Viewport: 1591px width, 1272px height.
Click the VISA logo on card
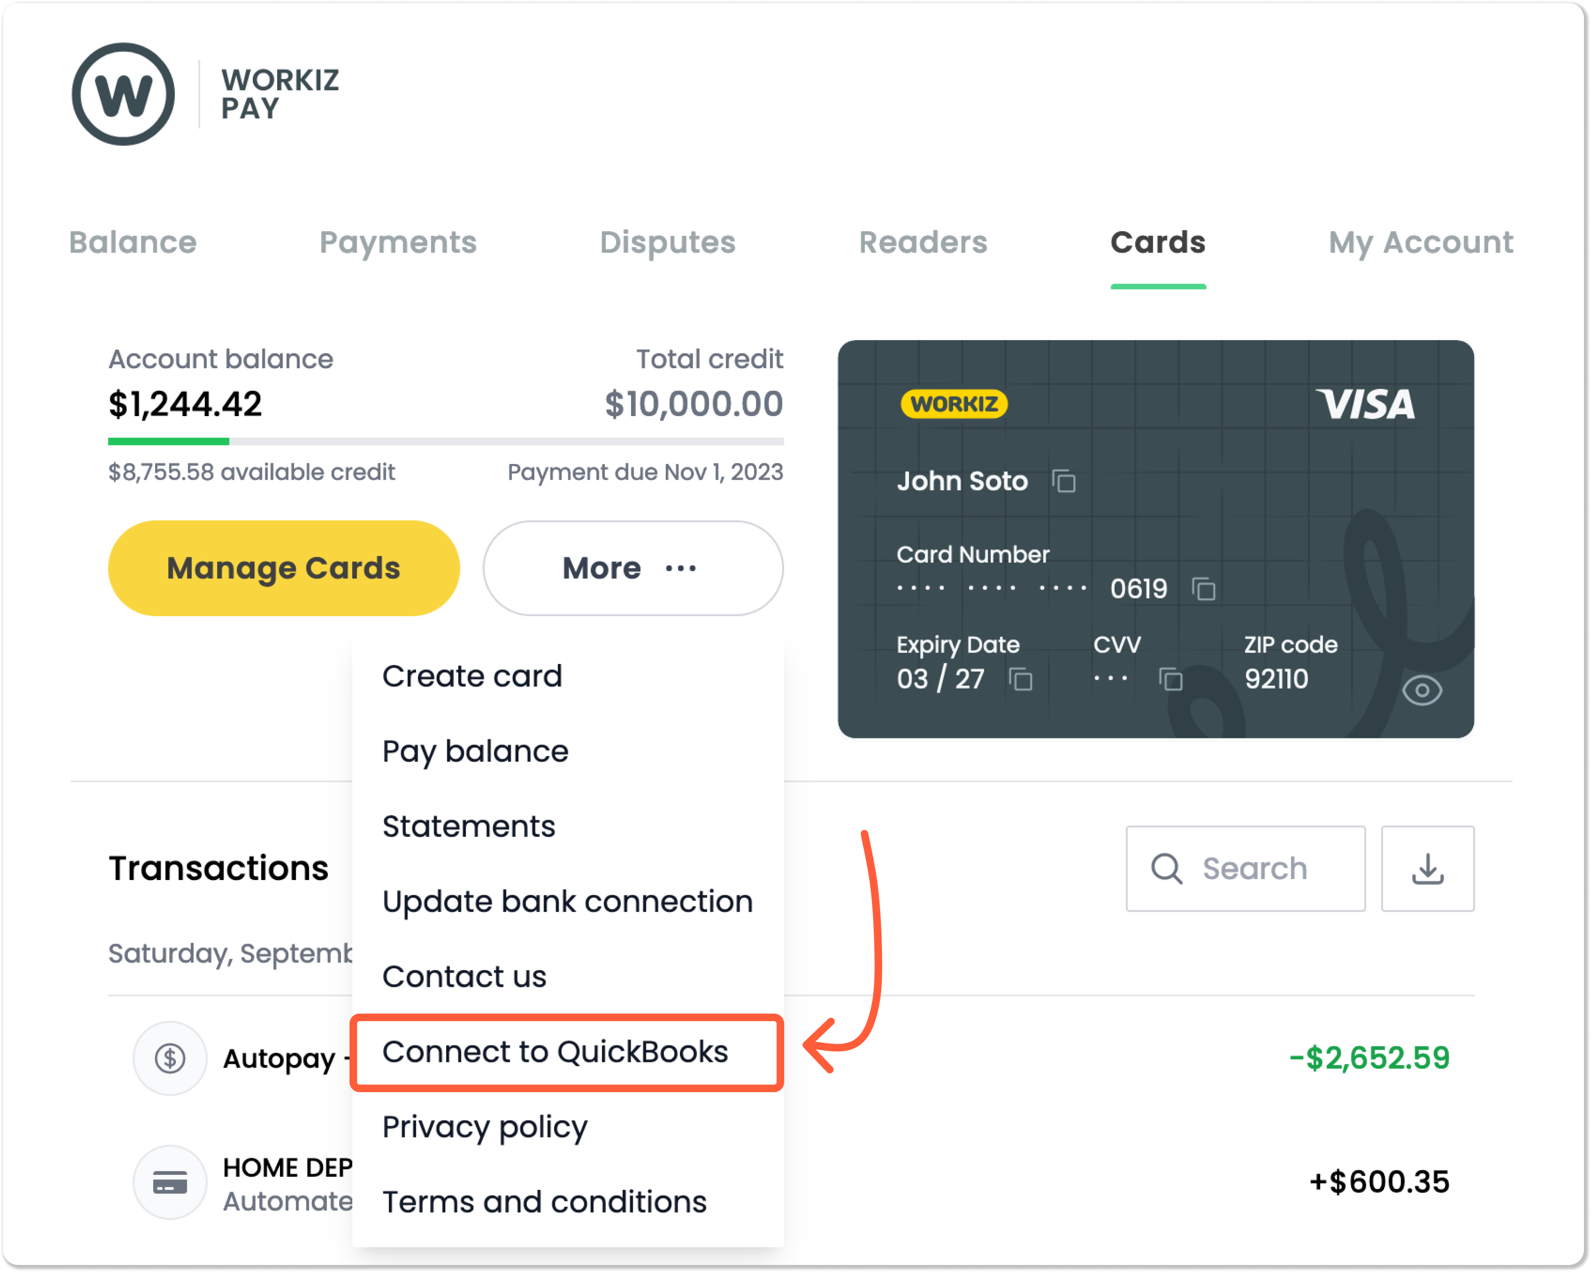click(x=1366, y=405)
